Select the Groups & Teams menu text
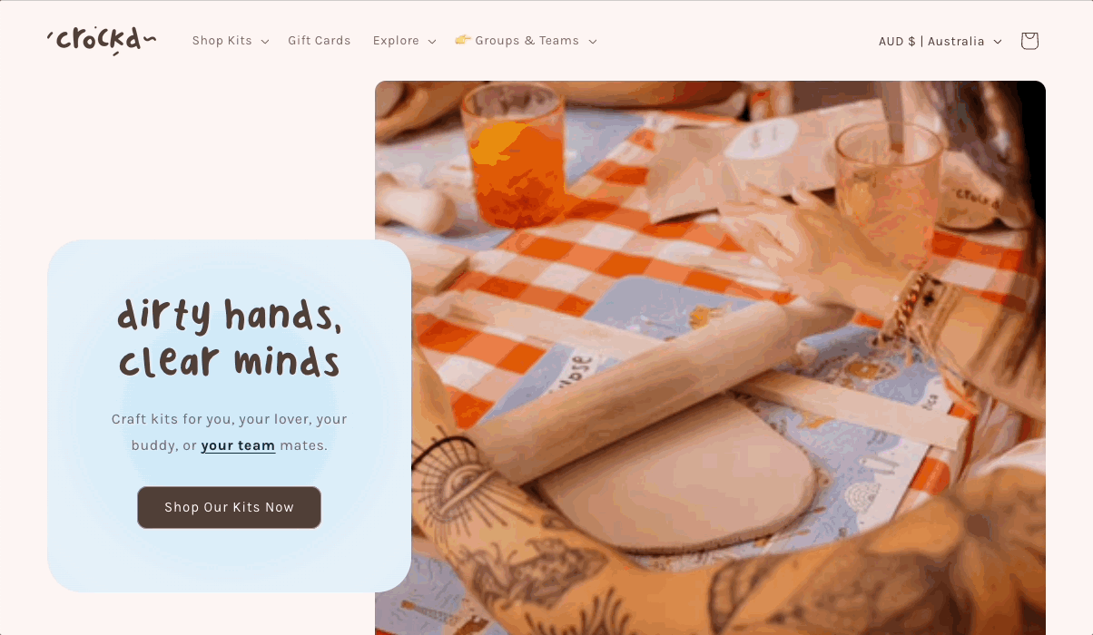 tap(527, 41)
